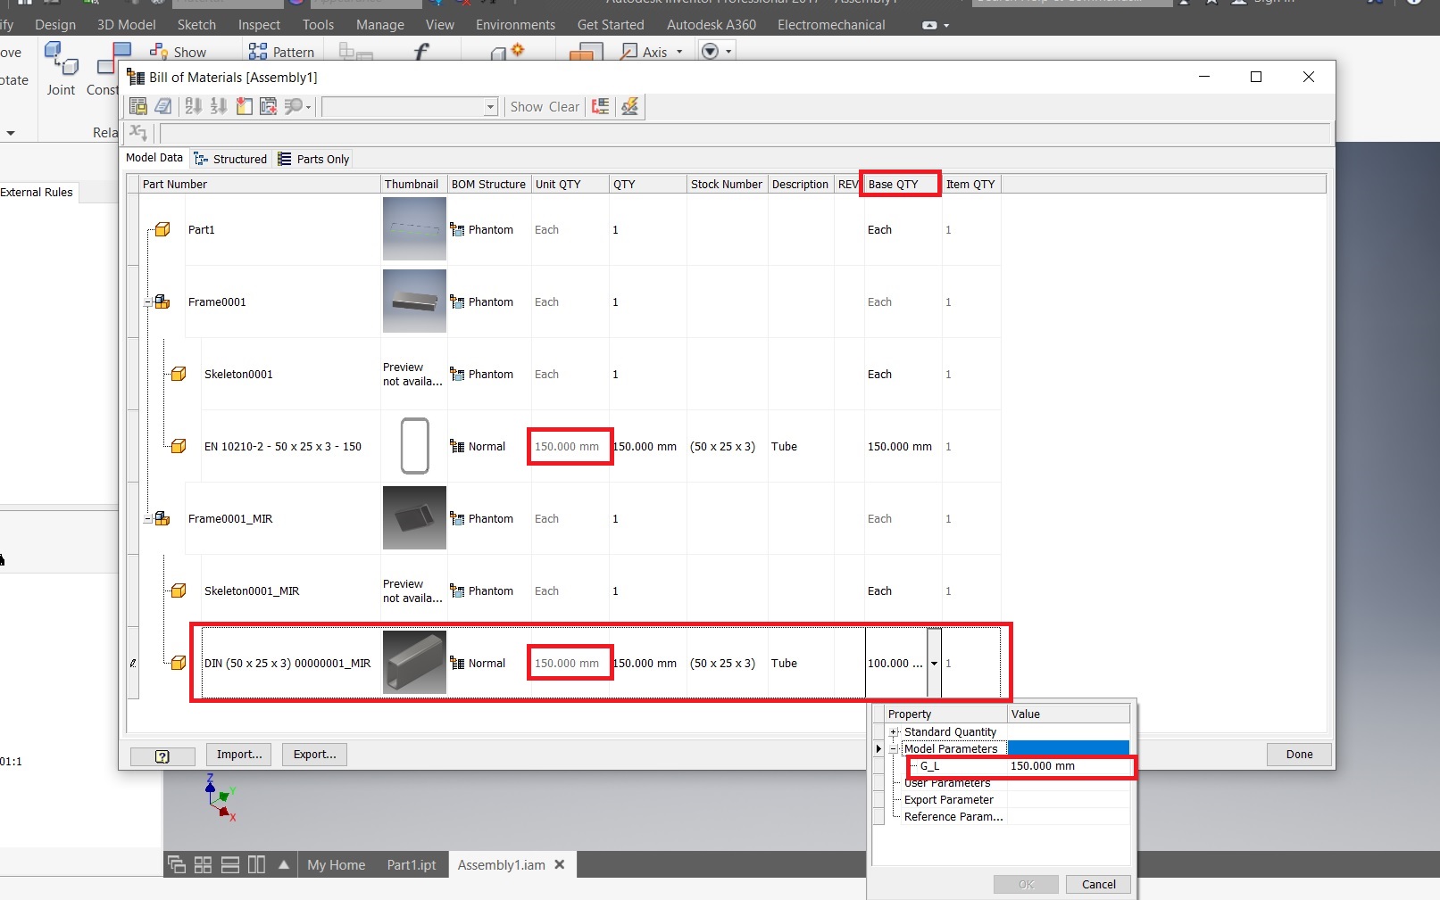Click the horizontal tile windows icon
This screenshot has width=1440, height=900.
click(x=229, y=864)
